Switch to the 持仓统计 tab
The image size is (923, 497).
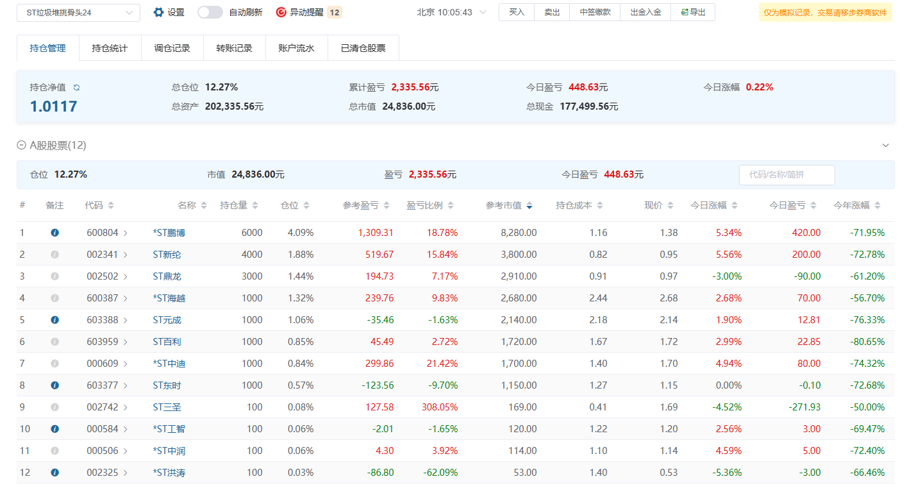point(110,48)
